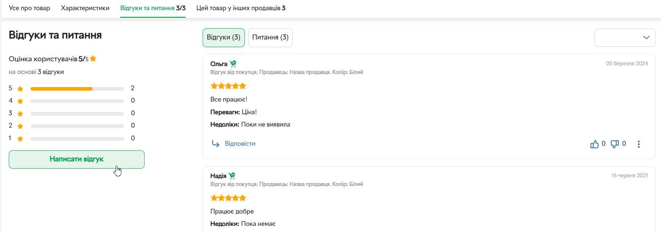The image size is (661, 232).
Task: Open three-dot menu on Ольга's review
Action: click(639, 144)
